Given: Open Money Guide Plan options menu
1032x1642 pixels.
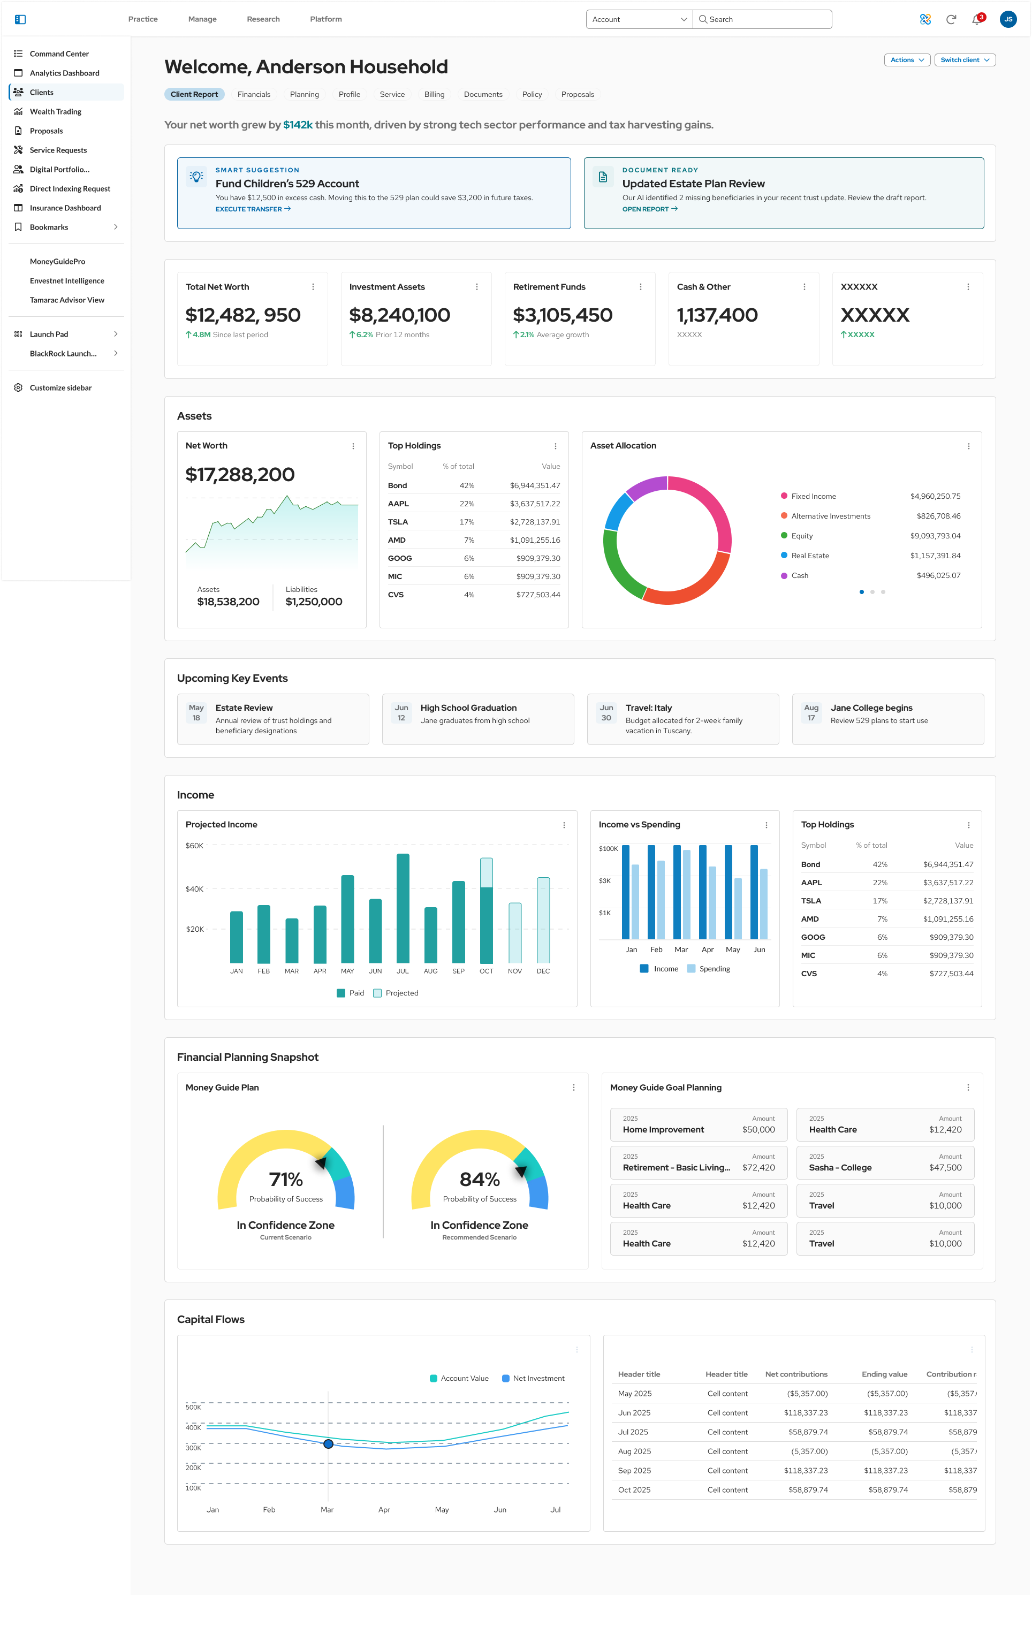Looking at the screenshot, I should 574,1088.
